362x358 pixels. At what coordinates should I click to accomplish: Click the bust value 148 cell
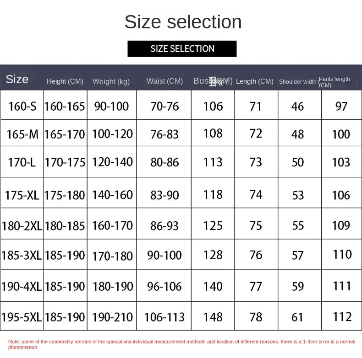213,317
